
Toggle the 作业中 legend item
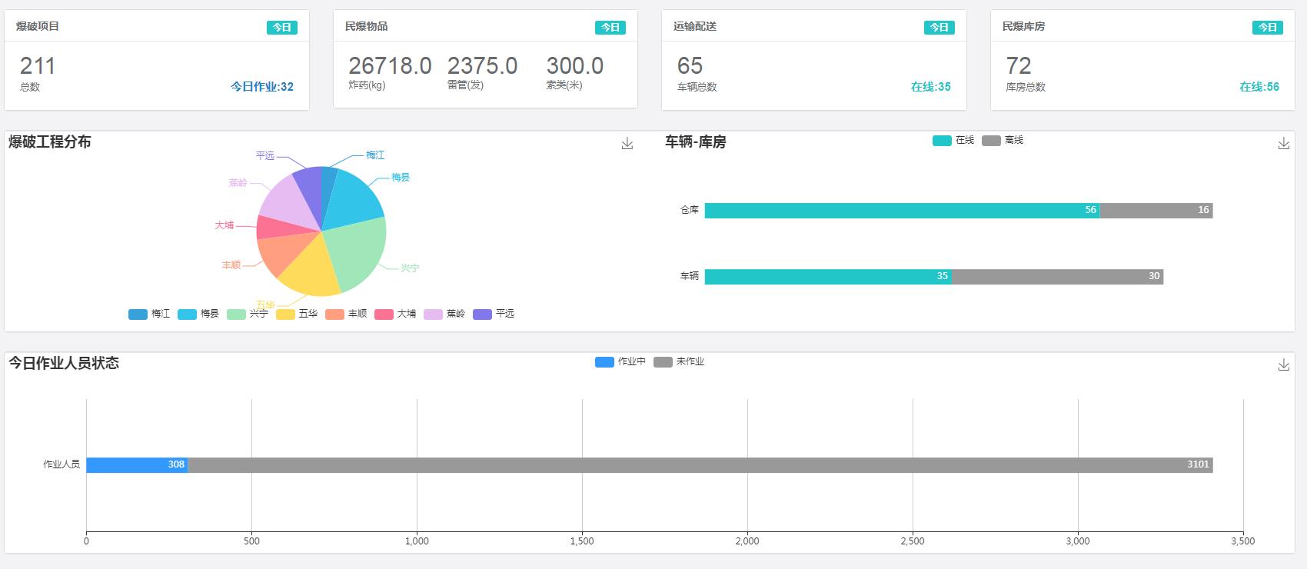(x=620, y=361)
